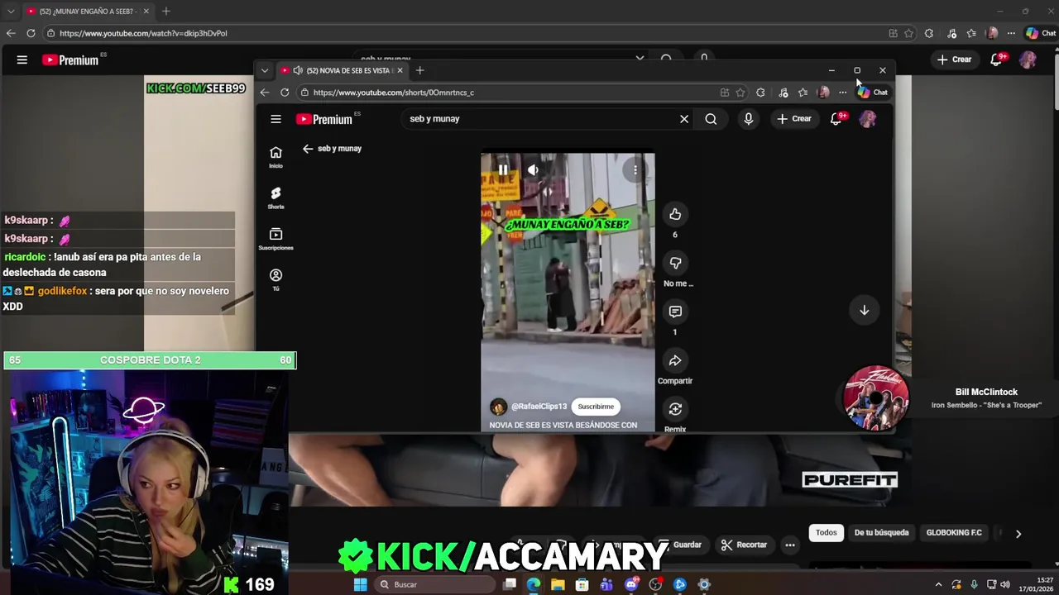The width and height of the screenshot is (1059, 595).
Task: Open Copilot Chat in the front browser window
Action: pos(873,93)
